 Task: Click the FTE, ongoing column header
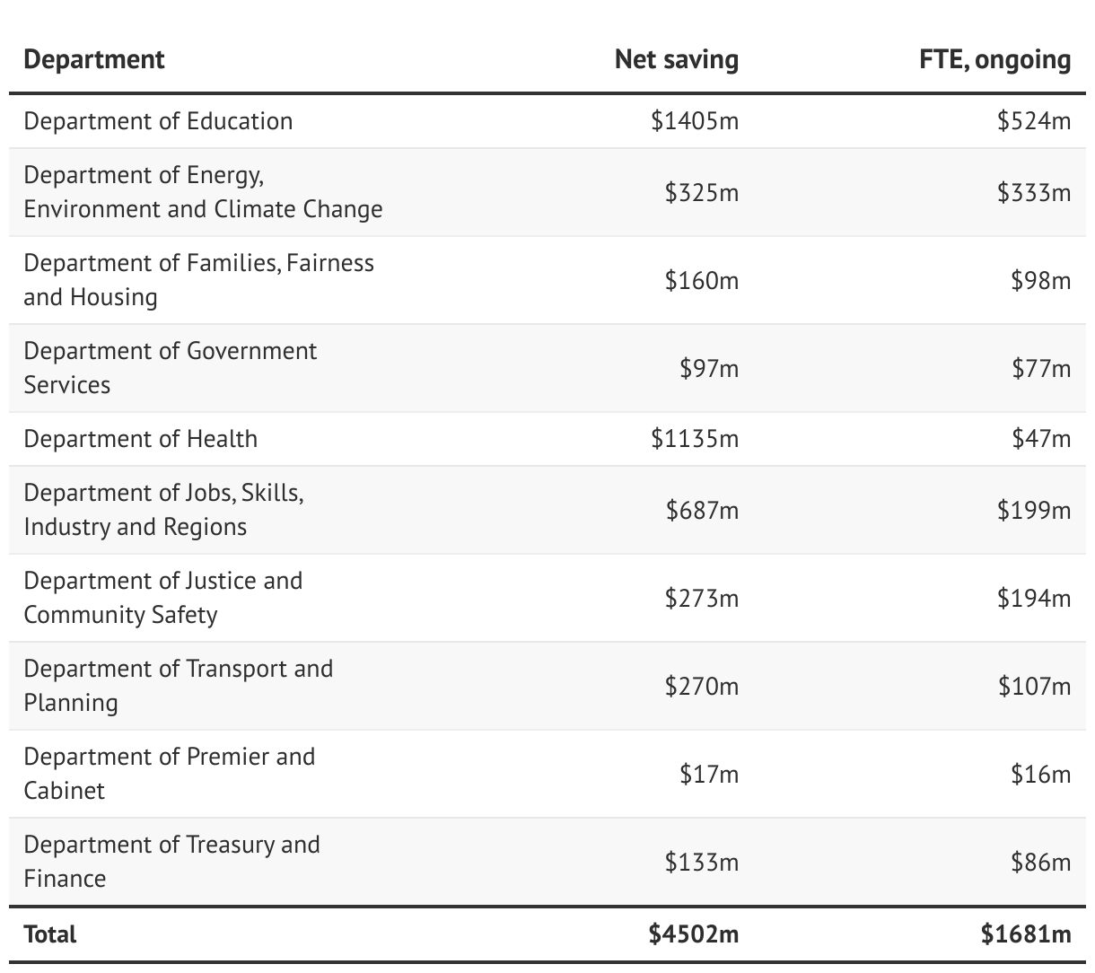click(x=994, y=59)
